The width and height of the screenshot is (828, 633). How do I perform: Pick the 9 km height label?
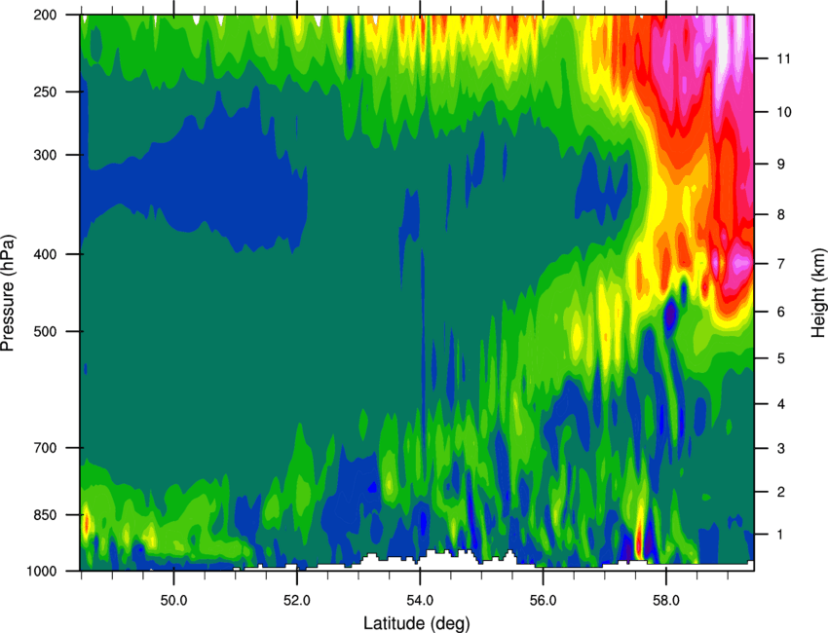pos(781,165)
